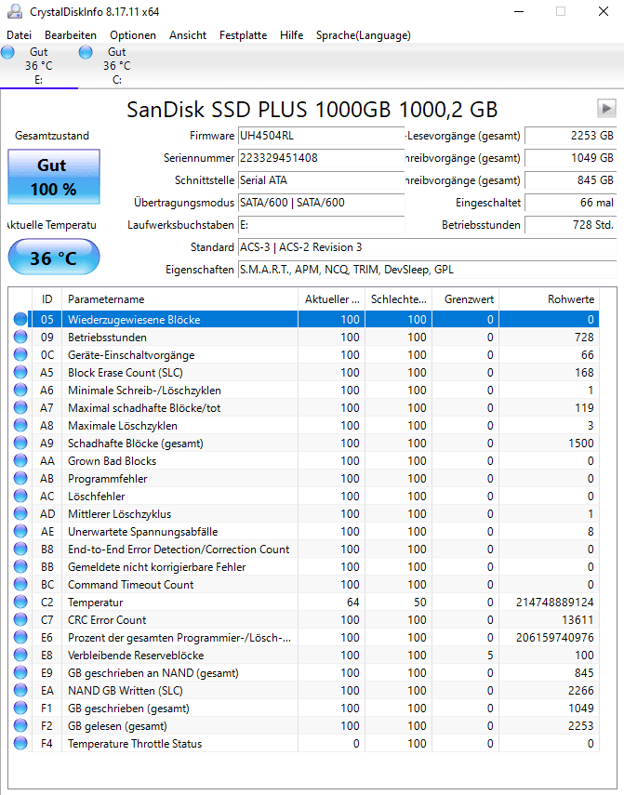
Task: Switch to drive C: disk tab
Action: [x=117, y=65]
